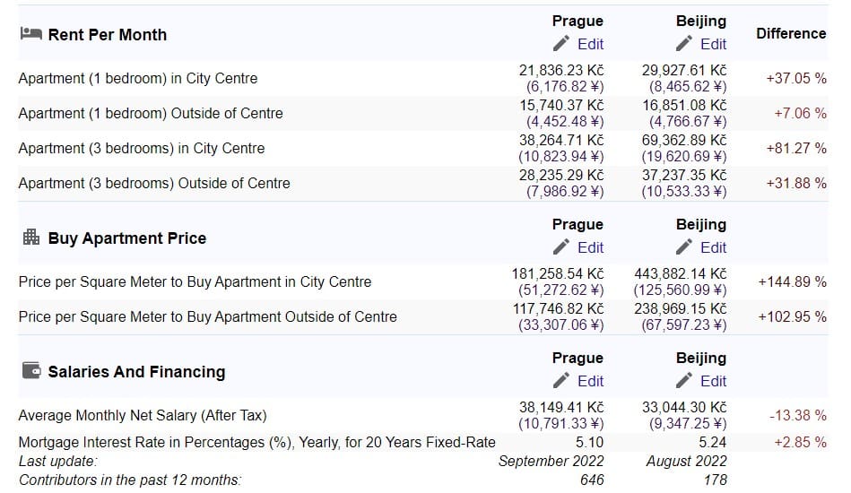Open Beijing Edit link in Salaries And Financing
This screenshot has width=851, height=493.
point(713,381)
